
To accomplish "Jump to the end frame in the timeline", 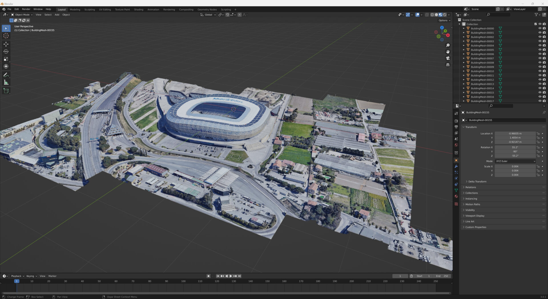I will tap(239, 276).
